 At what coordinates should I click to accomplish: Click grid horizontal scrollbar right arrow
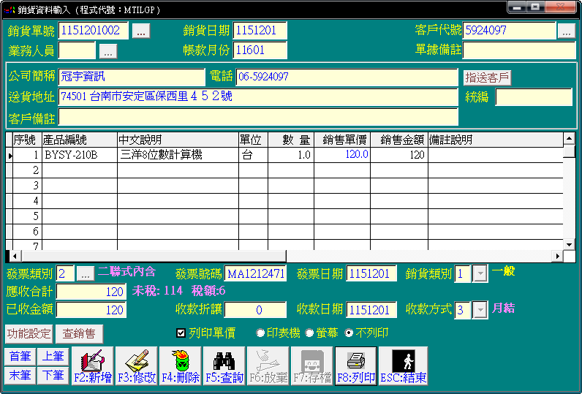pyautogui.click(x=557, y=256)
